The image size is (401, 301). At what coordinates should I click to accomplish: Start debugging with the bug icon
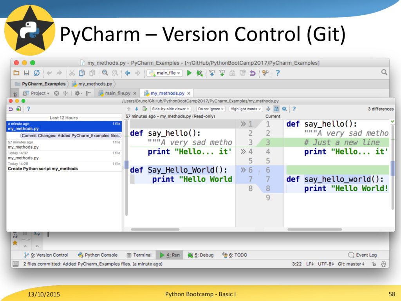(199, 73)
